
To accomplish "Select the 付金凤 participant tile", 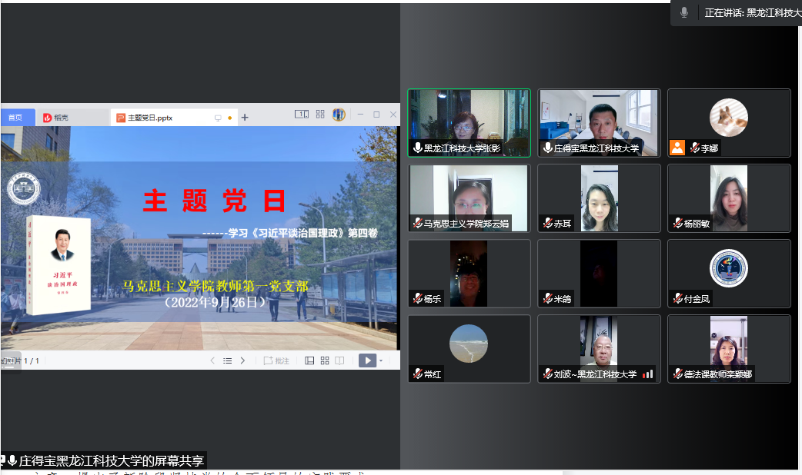I will point(729,274).
